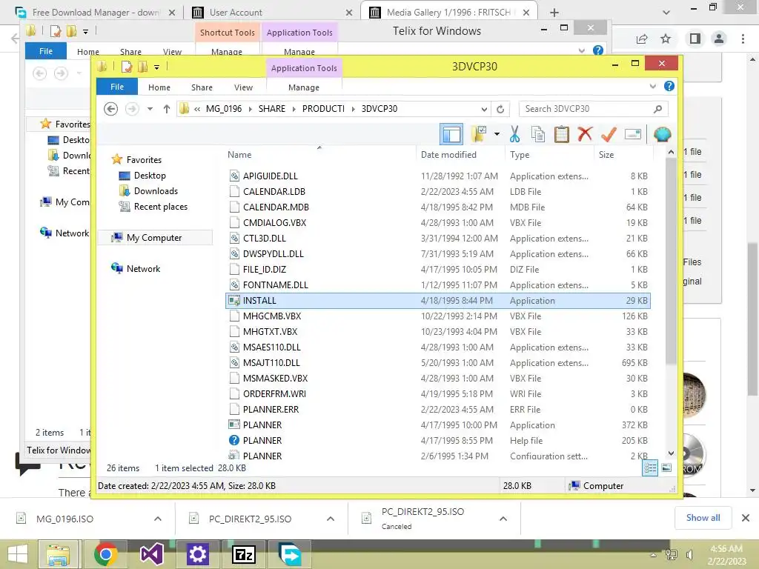This screenshot has height=569, width=759.
Task: Click the folder options toolbar icon
Action: click(x=479, y=134)
